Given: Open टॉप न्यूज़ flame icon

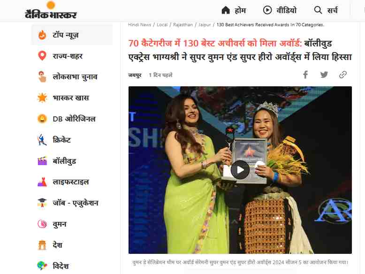Looking at the screenshot, I should click(x=42, y=35).
